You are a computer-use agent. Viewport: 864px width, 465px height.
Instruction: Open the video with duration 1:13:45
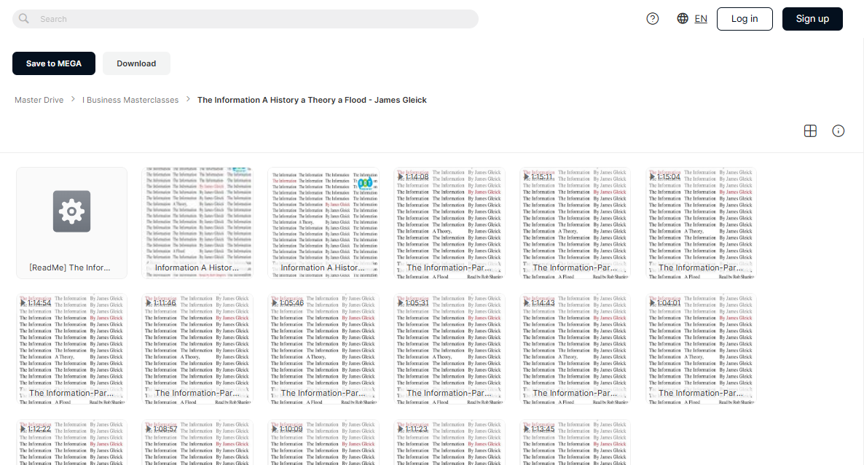click(x=576, y=442)
